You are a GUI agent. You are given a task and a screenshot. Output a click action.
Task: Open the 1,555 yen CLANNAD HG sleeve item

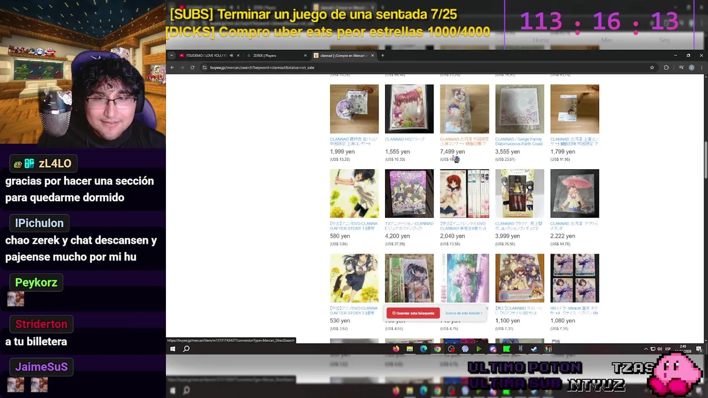(x=409, y=109)
